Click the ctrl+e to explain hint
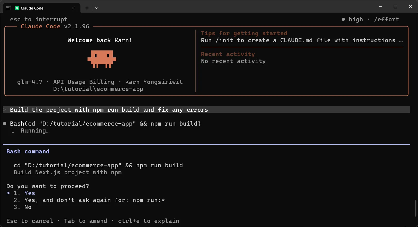The height and width of the screenshot is (227, 418). pos(149,221)
